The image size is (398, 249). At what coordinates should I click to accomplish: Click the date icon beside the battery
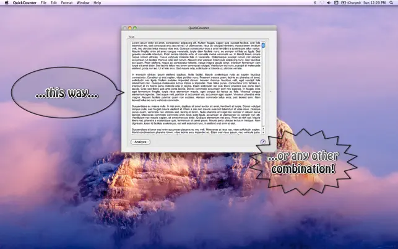click(x=336, y=3)
